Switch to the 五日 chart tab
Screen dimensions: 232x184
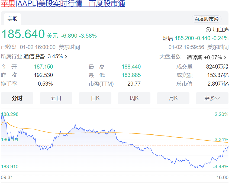tap(56, 98)
